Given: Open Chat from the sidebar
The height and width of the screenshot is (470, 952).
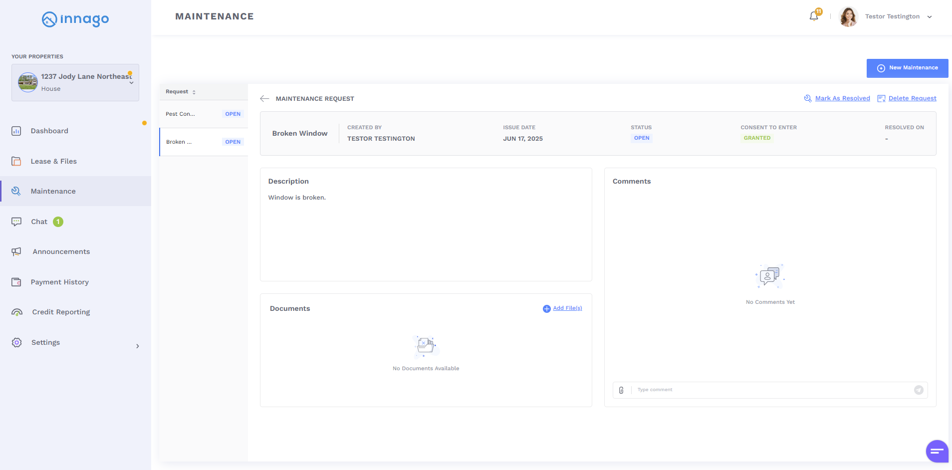Looking at the screenshot, I should pyautogui.click(x=39, y=222).
